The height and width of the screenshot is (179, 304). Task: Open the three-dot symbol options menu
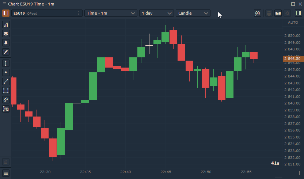tap(79, 13)
